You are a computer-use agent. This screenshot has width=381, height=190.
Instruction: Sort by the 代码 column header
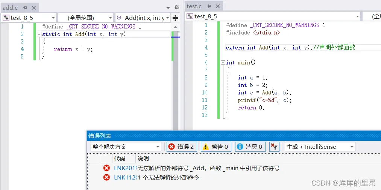119,159
